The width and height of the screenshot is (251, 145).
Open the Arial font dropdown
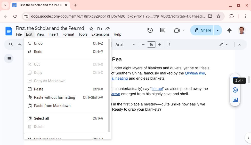(x=125, y=44)
